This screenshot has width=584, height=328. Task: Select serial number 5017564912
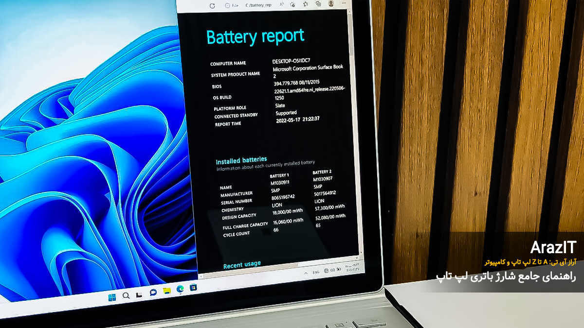point(326,193)
